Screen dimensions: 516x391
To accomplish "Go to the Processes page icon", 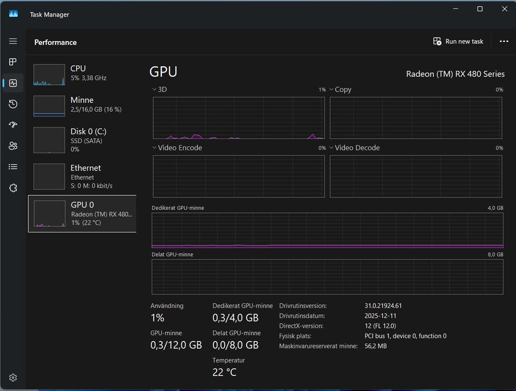I will [13, 62].
